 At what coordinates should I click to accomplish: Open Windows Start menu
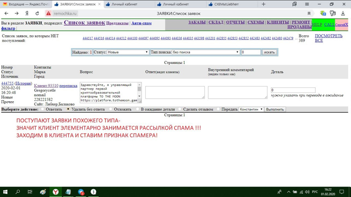[x=6, y=192]
